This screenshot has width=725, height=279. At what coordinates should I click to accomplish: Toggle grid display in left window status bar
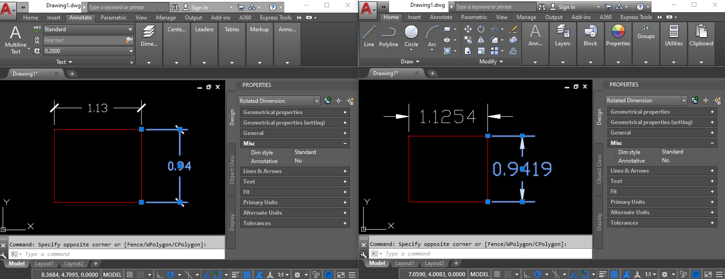pyautogui.click(x=130, y=274)
